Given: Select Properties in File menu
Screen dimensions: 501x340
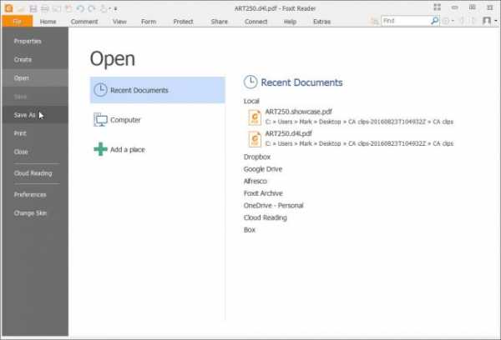Looking at the screenshot, I should [35, 41].
